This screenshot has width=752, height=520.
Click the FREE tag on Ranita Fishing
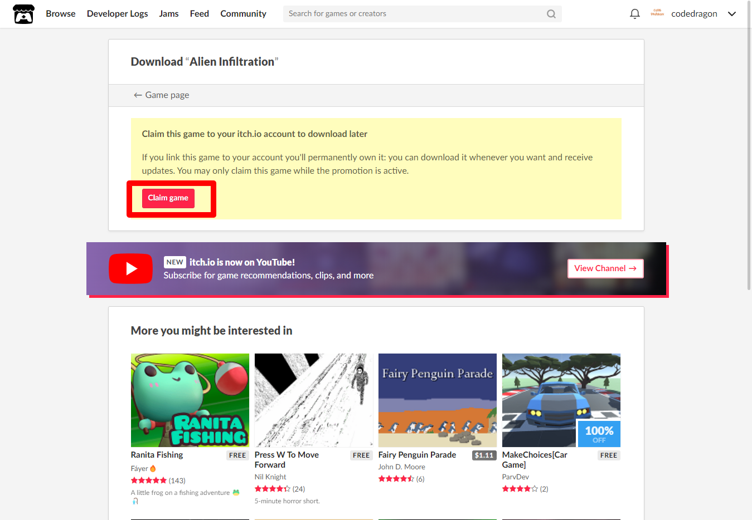coord(237,455)
